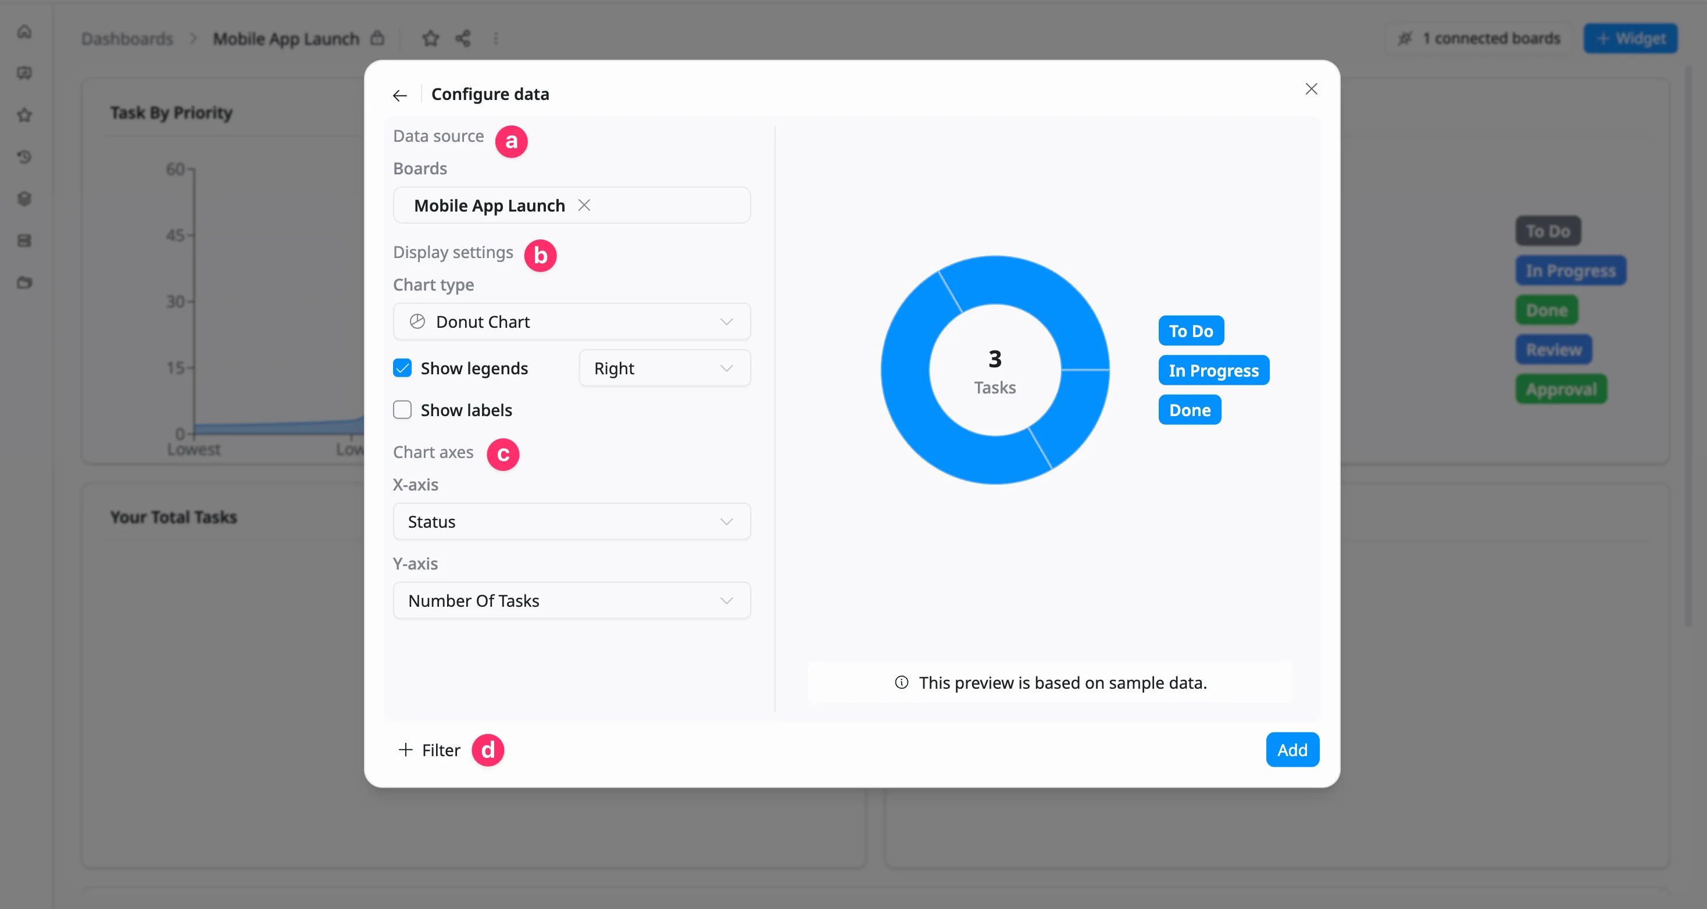This screenshot has height=909, width=1707.
Task: Click the info icon beside sample data note
Action: [x=901, y=682]
